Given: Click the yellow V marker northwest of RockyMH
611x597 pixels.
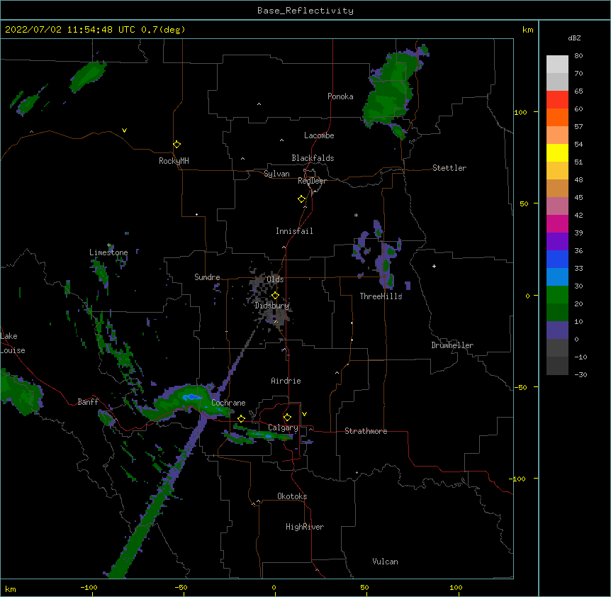Looking at the screenshot, I should [124, 130].
